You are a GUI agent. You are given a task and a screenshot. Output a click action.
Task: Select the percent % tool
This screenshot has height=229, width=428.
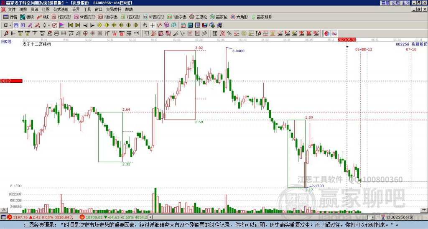click(x=229, y=33)
